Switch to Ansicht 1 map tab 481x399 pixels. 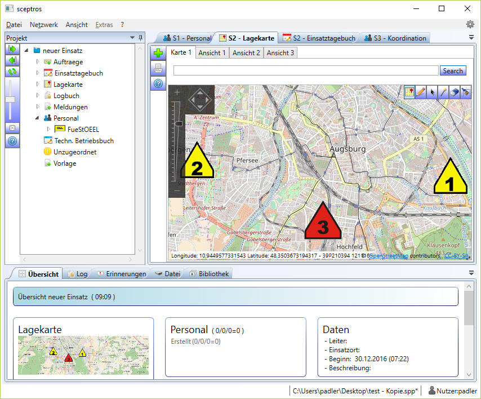tap(212, 53)
